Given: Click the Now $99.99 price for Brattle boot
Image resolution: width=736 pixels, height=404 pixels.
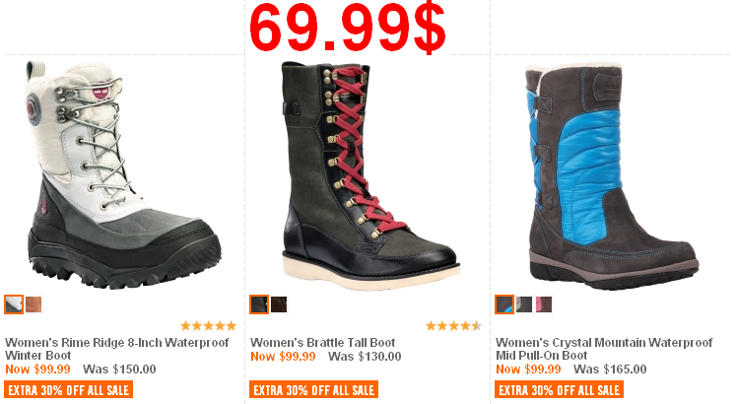Looking at the screenshot, I should coord(283,357).
